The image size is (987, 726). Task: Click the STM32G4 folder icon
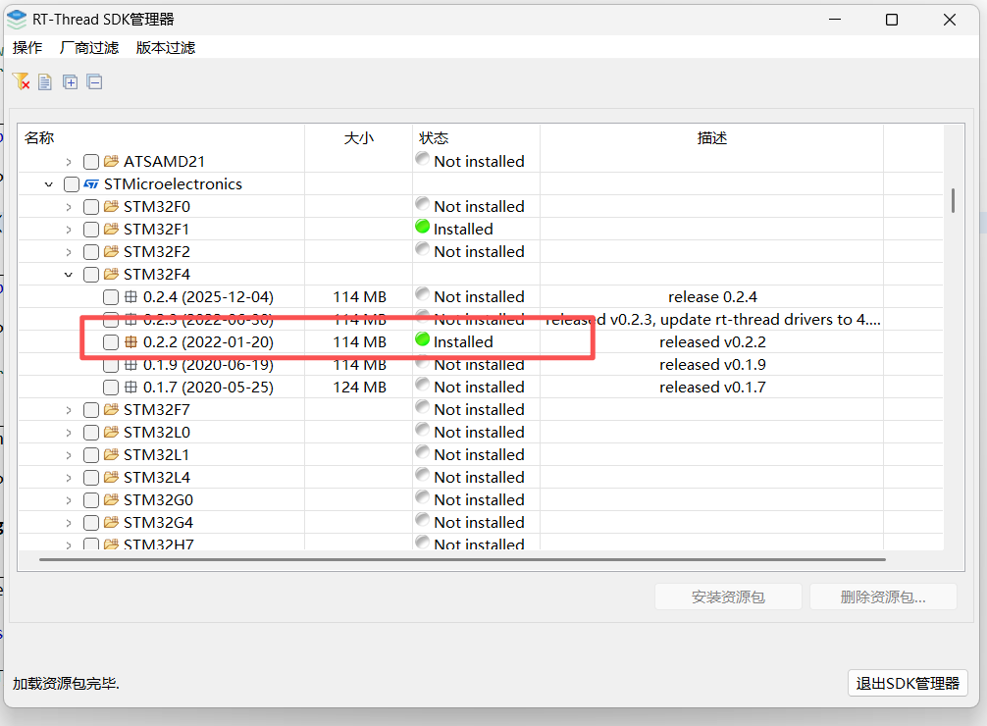click(112, 523)
